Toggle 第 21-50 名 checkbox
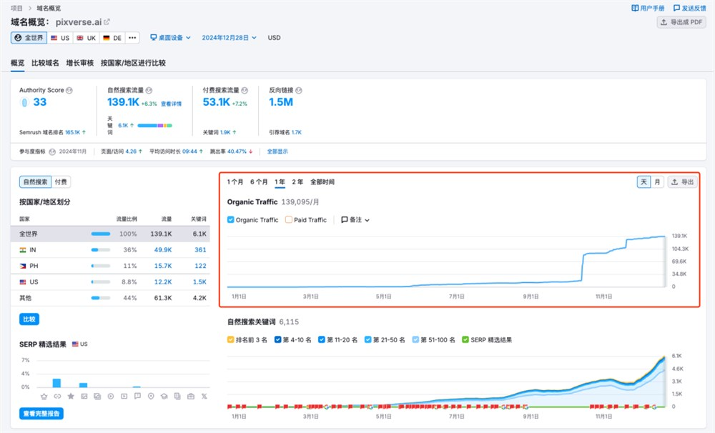This screenshot has height=433, width=715. tap(368, 339)
